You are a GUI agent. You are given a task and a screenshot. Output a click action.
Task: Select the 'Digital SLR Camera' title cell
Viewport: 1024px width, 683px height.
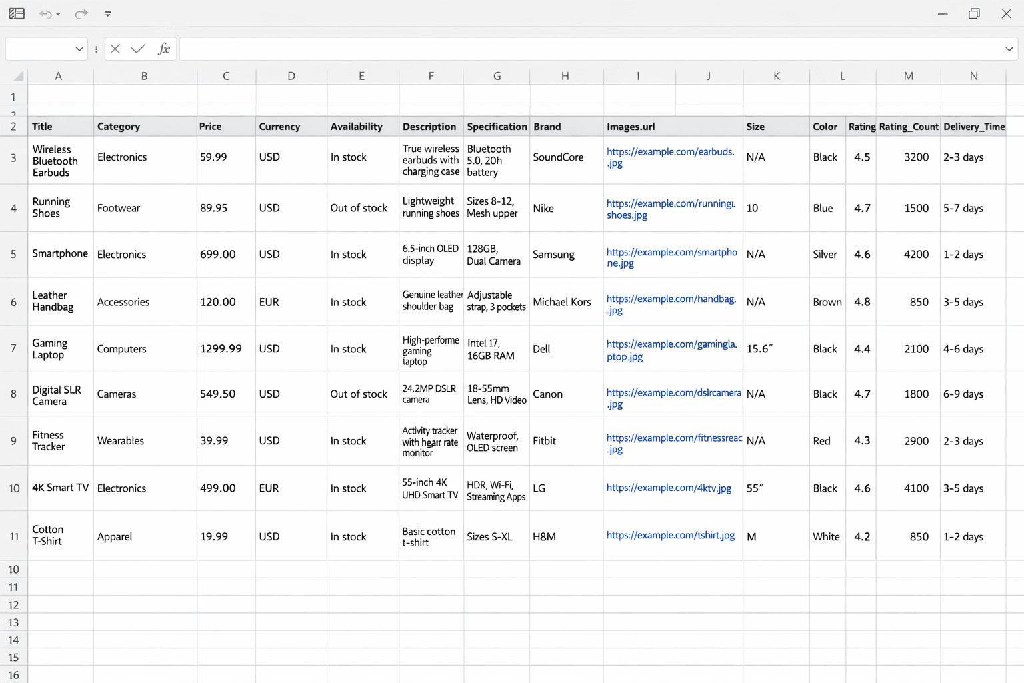pos(61,395)
